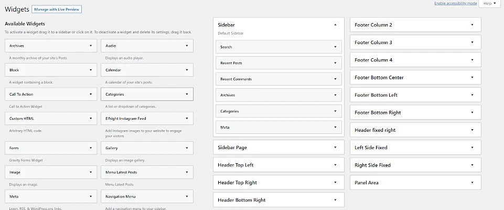Click the Footer Column 2 heading

373,25
